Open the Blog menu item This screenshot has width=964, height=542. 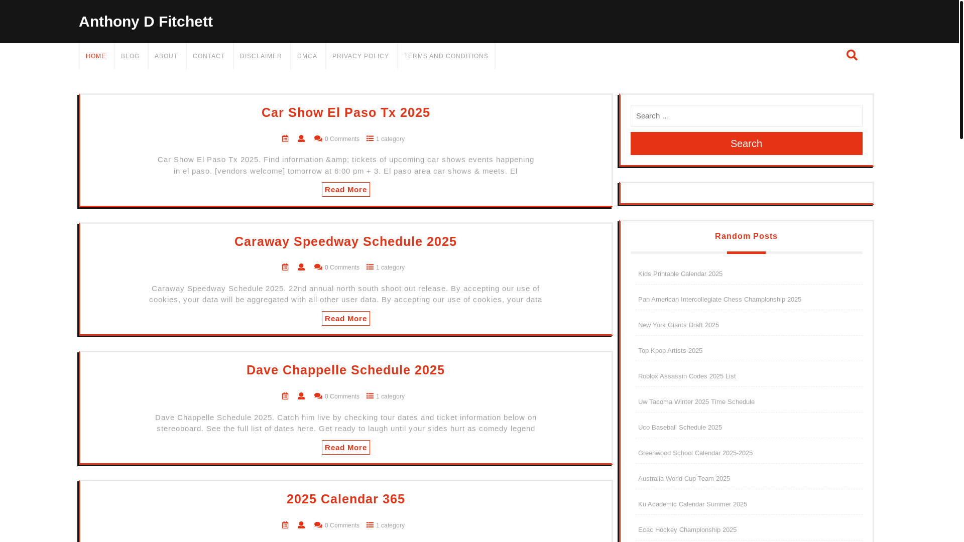[131, 56]
